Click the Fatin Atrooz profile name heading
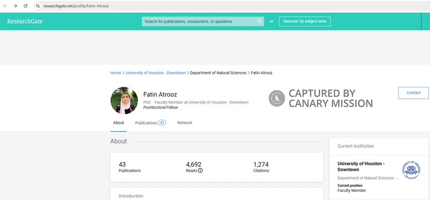Screen dimensions: 430x200 coord(160,94)
